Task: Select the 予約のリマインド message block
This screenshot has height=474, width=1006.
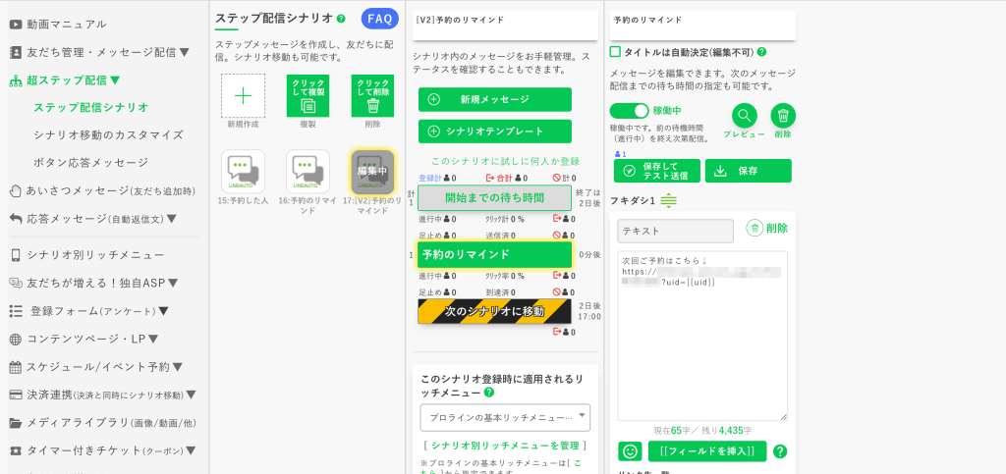Action: point(495,254)
